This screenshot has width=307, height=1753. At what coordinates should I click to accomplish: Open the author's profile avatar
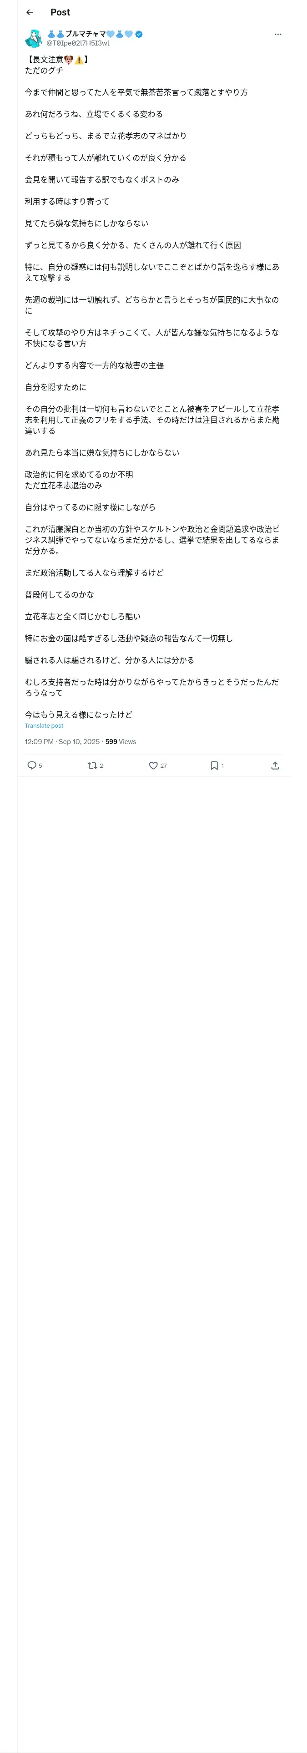pyautogui.click(x=33, y=38)
